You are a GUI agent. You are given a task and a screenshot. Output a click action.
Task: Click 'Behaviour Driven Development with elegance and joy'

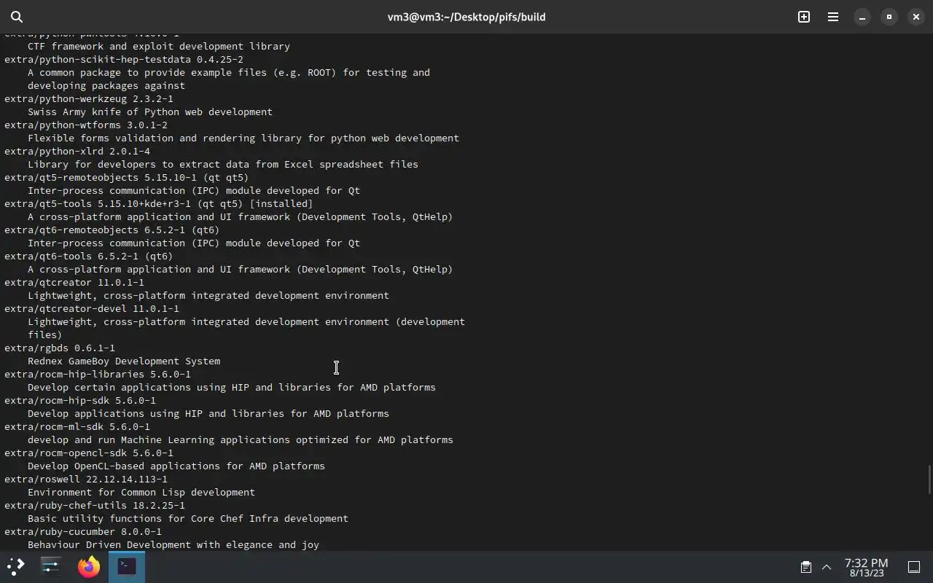[173, 544]
